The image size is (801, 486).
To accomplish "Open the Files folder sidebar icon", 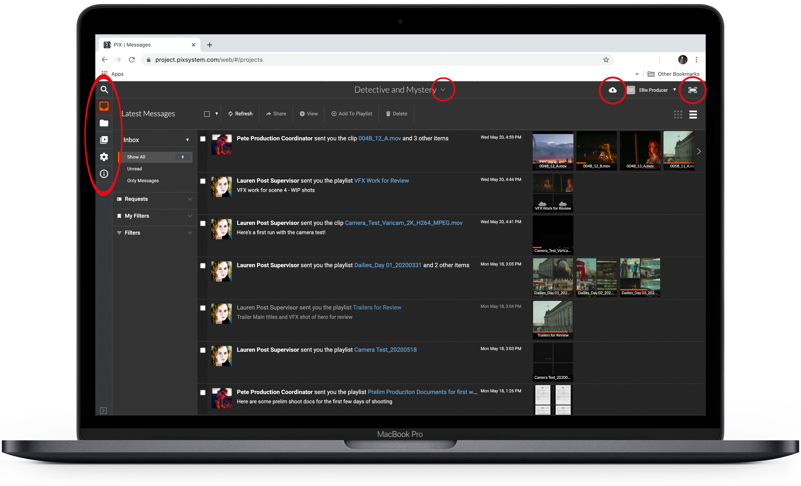I will pyautogui.click(x=104, y=123).
